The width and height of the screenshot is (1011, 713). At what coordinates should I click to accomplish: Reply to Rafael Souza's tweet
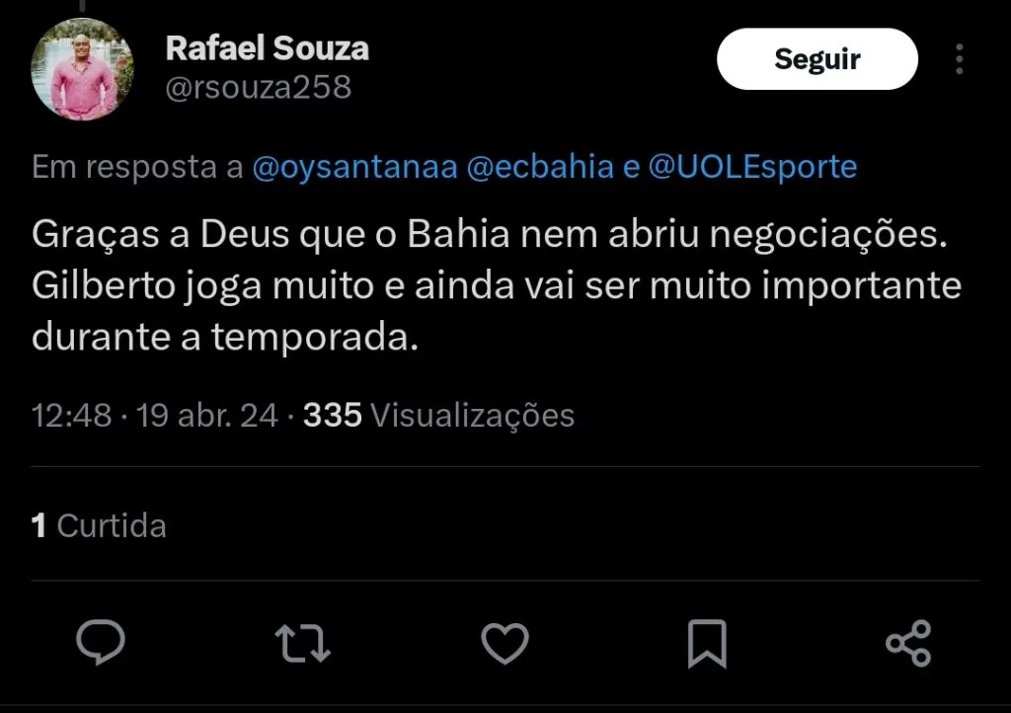tap(101, 643)
